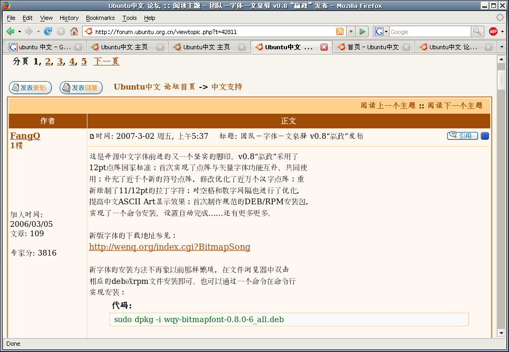Open the File menu
The width and height of the screenshot is (509, 352).
coord(11,18)
